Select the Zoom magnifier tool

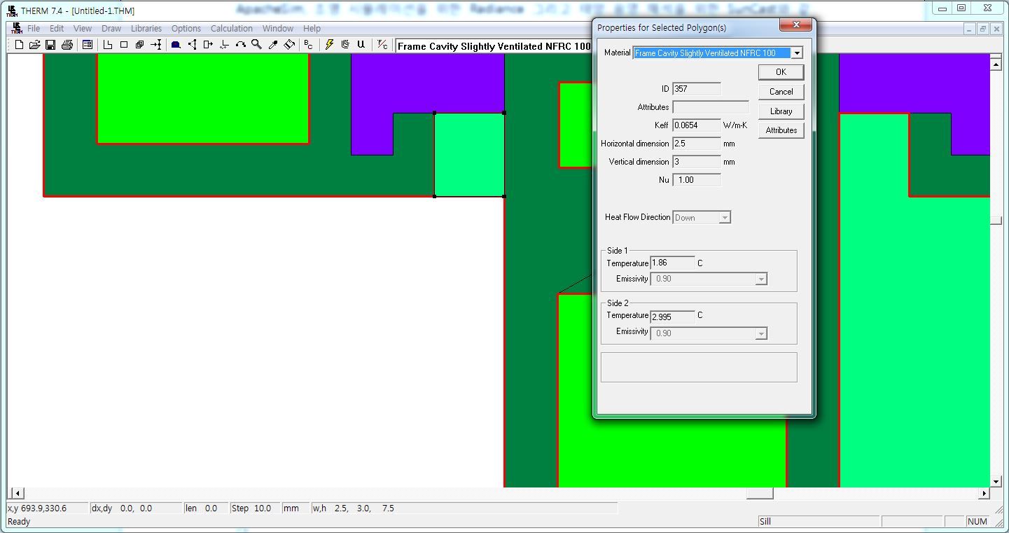(x=256, y=44)
